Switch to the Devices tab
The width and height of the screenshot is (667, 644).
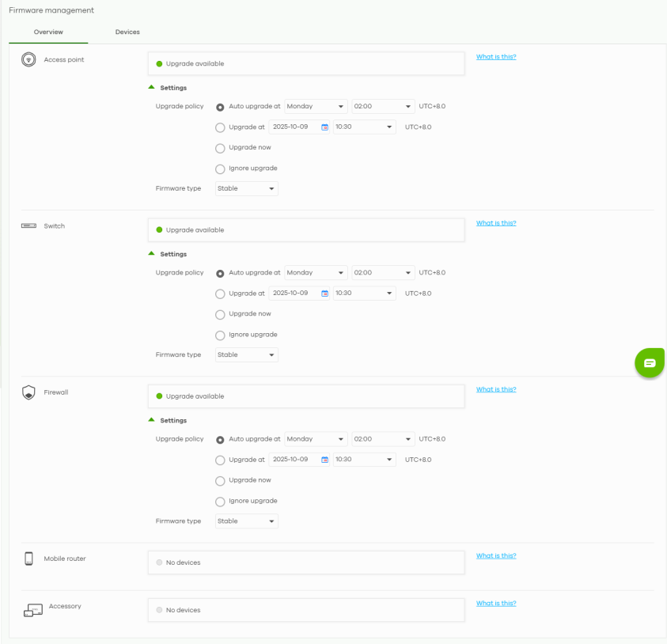click(x=127, y=32)
